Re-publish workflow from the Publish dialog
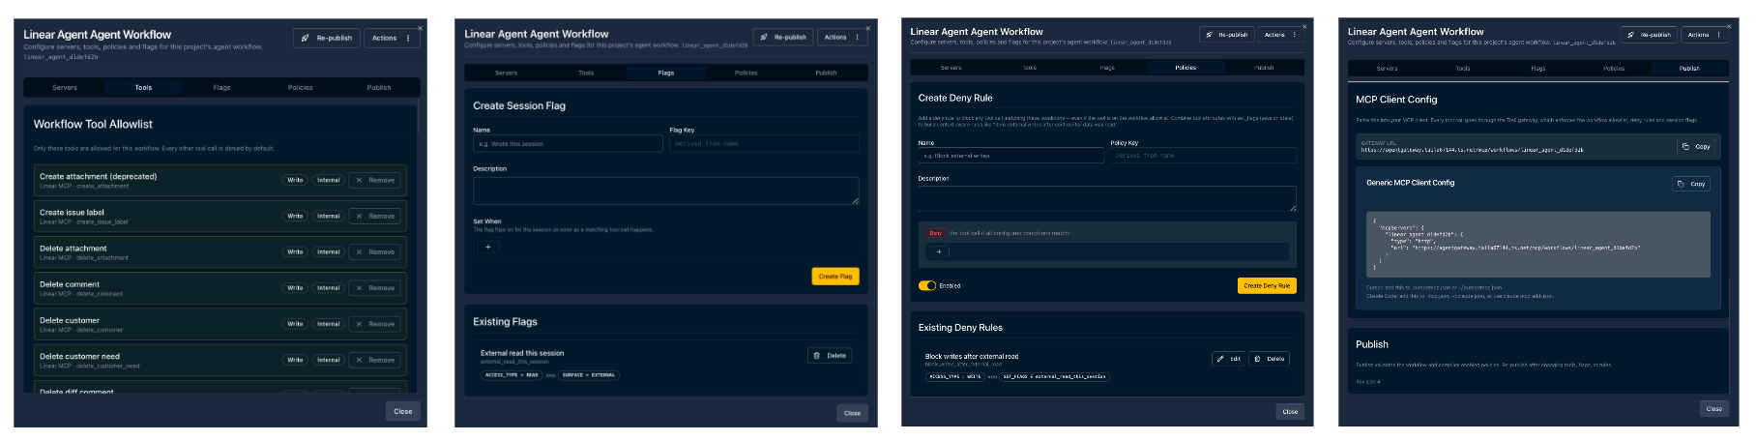 (1650, 35)
